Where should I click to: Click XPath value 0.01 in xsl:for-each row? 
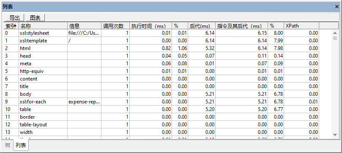[313, 102]
